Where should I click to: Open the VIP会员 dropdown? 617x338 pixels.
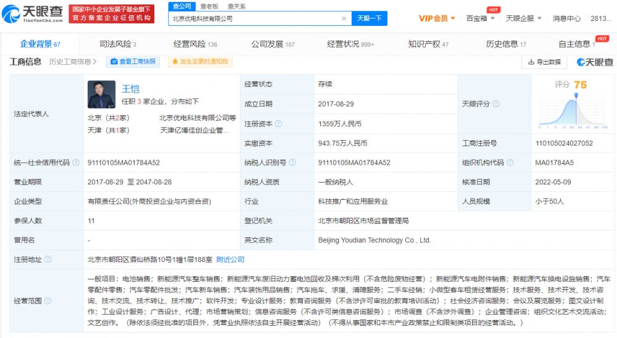[x=437, y=19]
